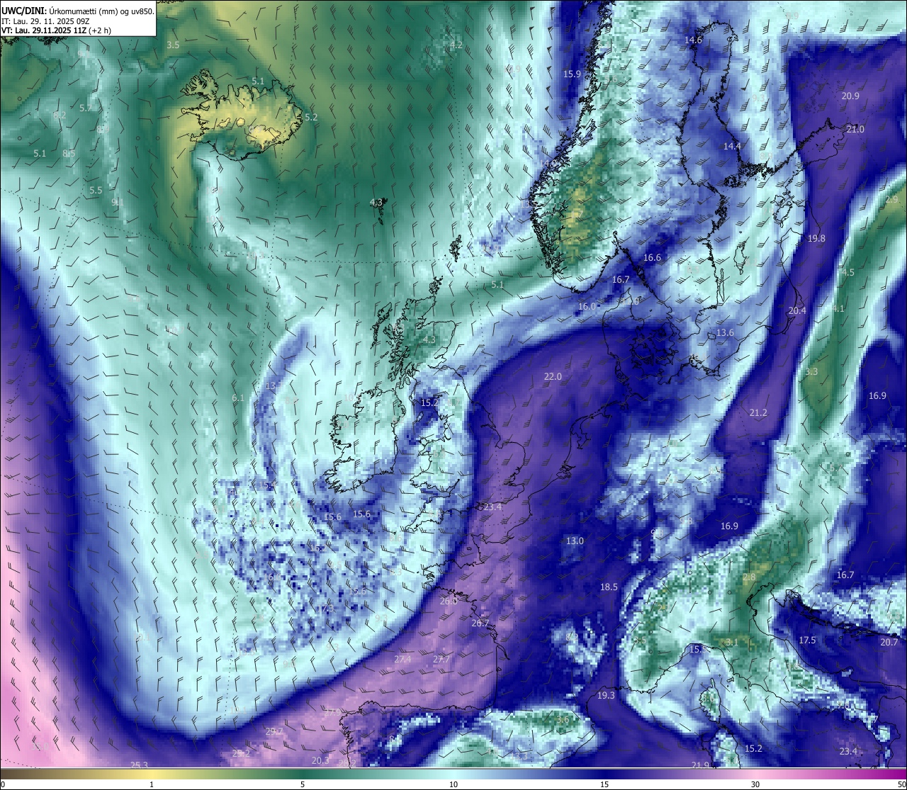Click the 14.6 value label on the map
Viewport: 907px width, 790px height.
click(x=693, y=40)
